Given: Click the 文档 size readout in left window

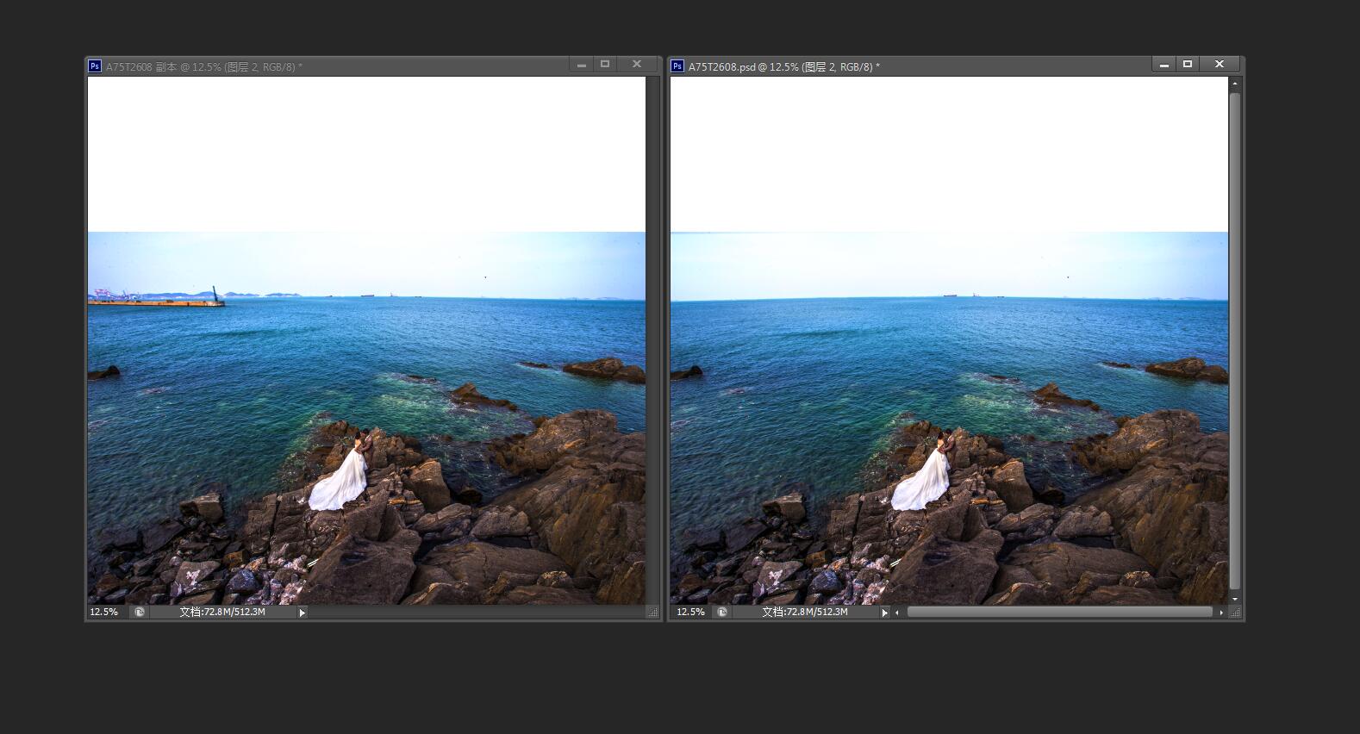Looking at the screenshot, I should 222,613.
